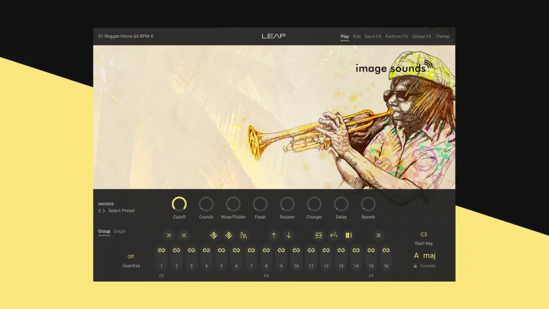Viewport: 549px width, 309px height.
Task: Switch pad editing to Single mode
Action: (119, 231)
